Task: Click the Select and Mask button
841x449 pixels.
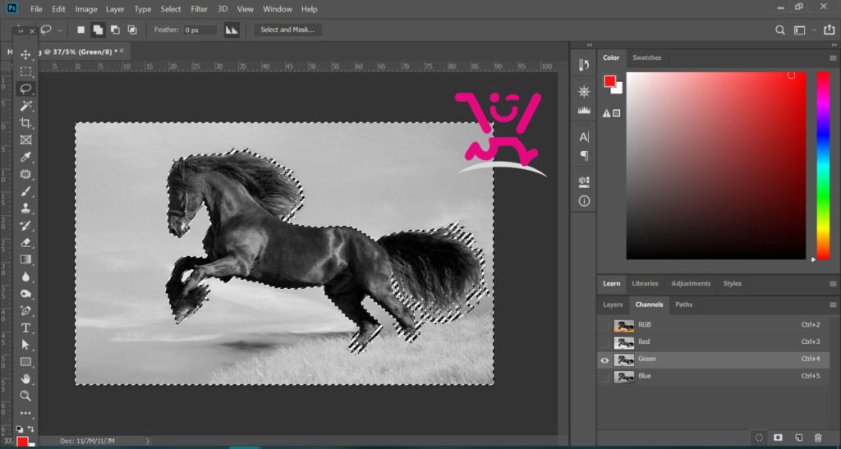Action: coord(287,30)
